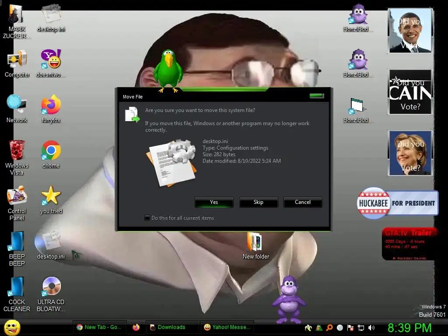
Task: Click the 'Date modified: 8/10/2022 5:24 AM' text
Action: pyautogui.click(x=241, y=161)
